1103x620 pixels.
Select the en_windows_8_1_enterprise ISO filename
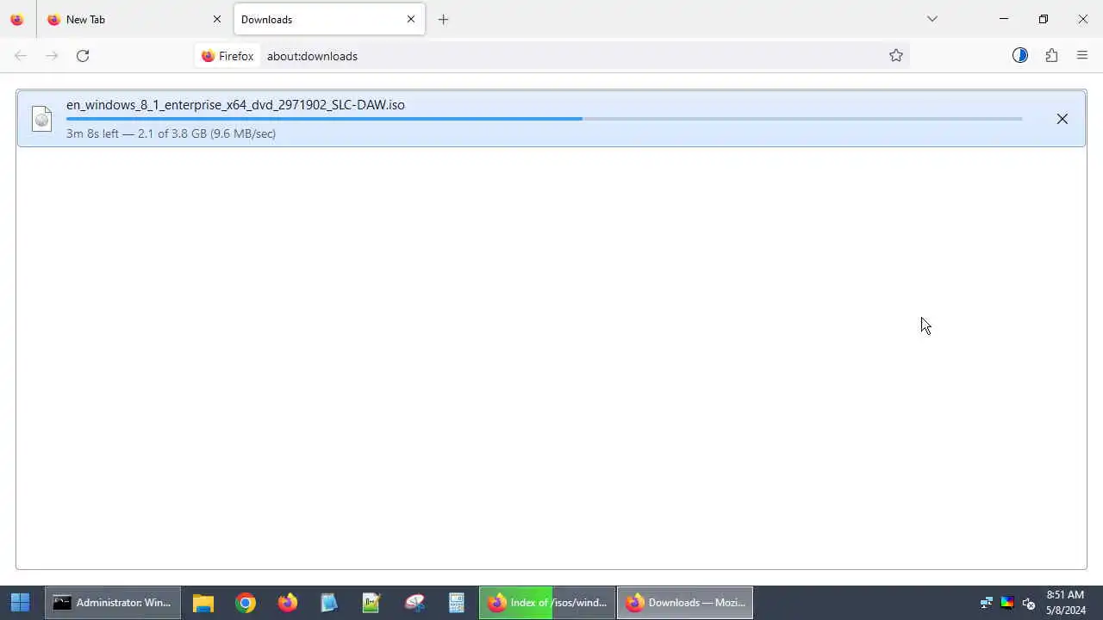pos(235,105)
